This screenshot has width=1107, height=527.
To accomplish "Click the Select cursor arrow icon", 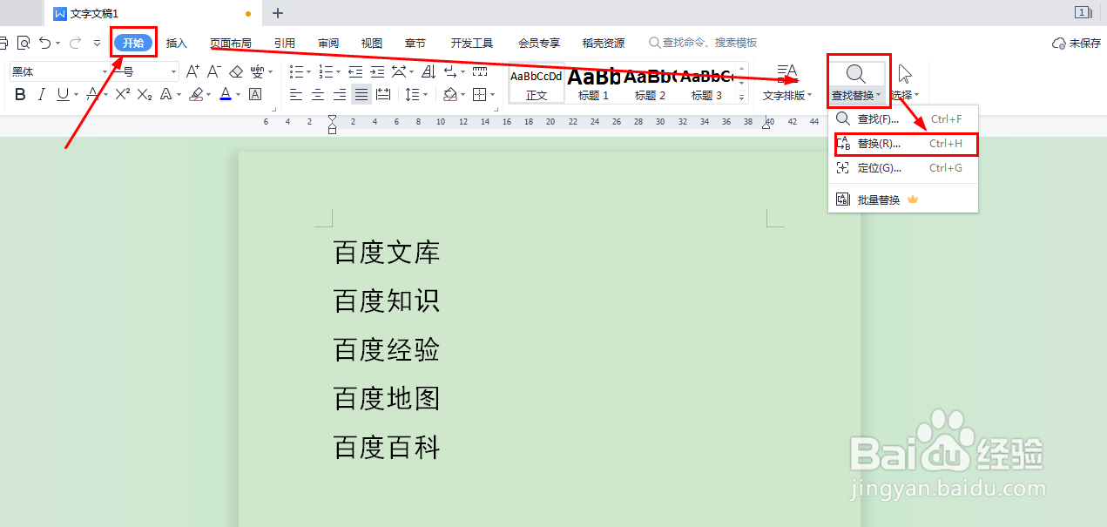I will click(905, 74).
